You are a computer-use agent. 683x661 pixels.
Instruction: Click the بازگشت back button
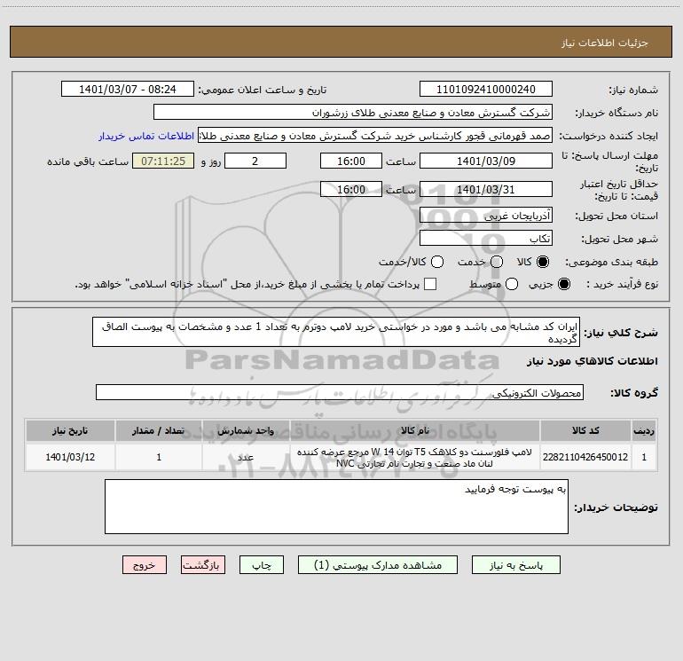click(x=203, y=565)
